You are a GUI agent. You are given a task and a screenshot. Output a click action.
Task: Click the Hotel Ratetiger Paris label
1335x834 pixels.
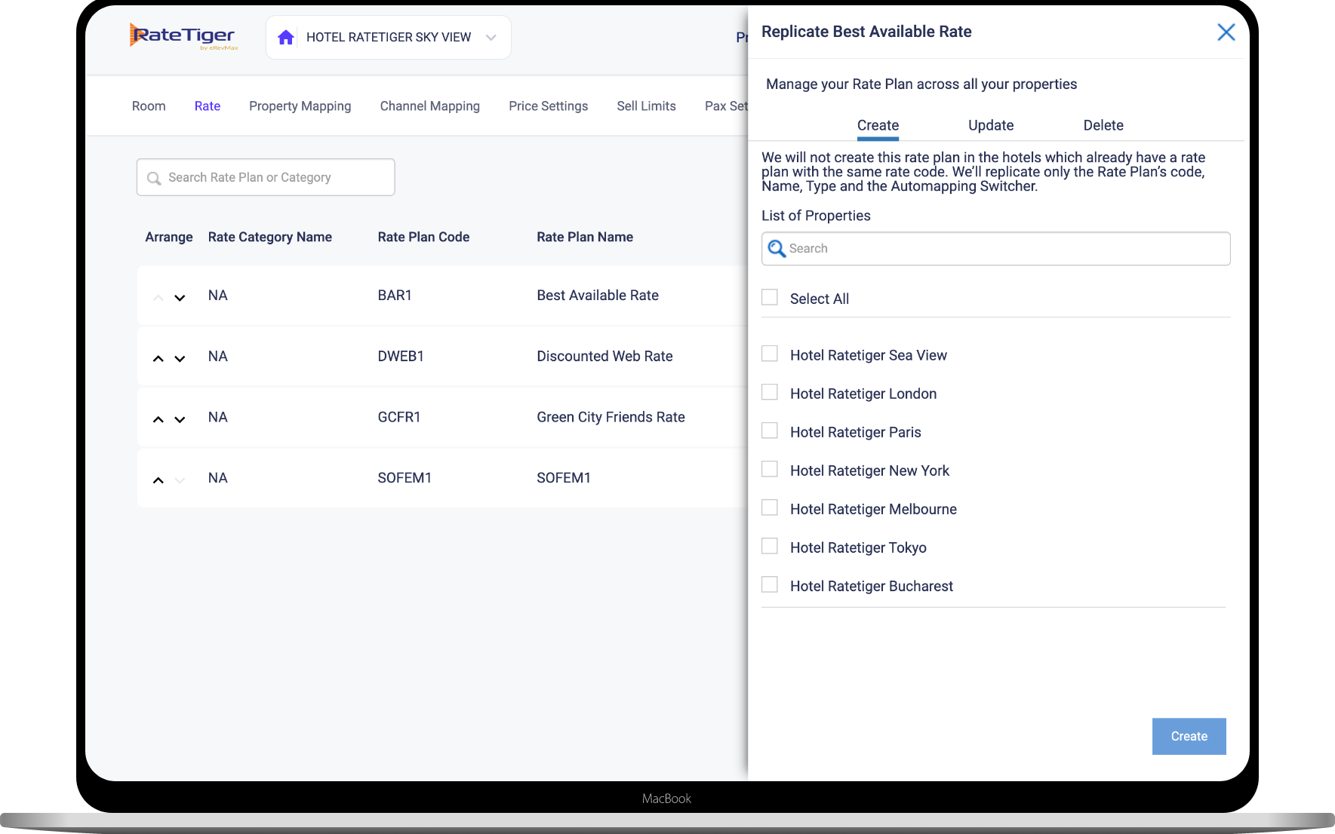tap(856, 433)
